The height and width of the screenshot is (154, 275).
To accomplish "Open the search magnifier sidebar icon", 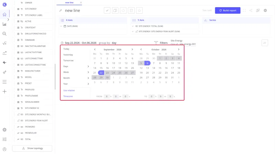I will [x=4, y=34].
